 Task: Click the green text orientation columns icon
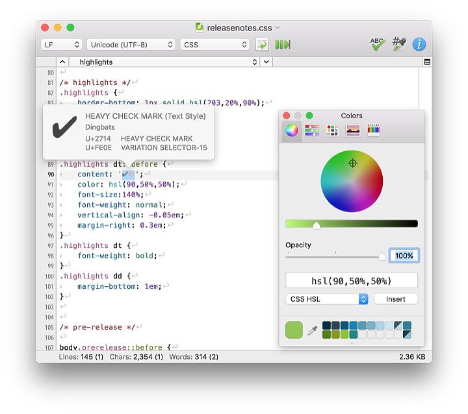coord(283,45)
